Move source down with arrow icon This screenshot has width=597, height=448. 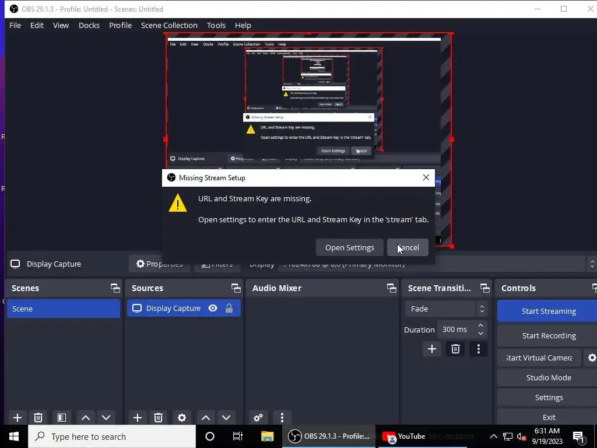click(x=226, y=418)
